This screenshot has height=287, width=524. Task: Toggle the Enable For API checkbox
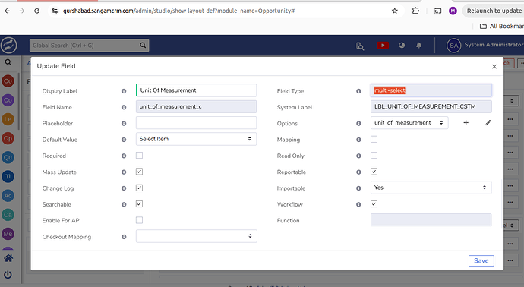coord(140,220)
